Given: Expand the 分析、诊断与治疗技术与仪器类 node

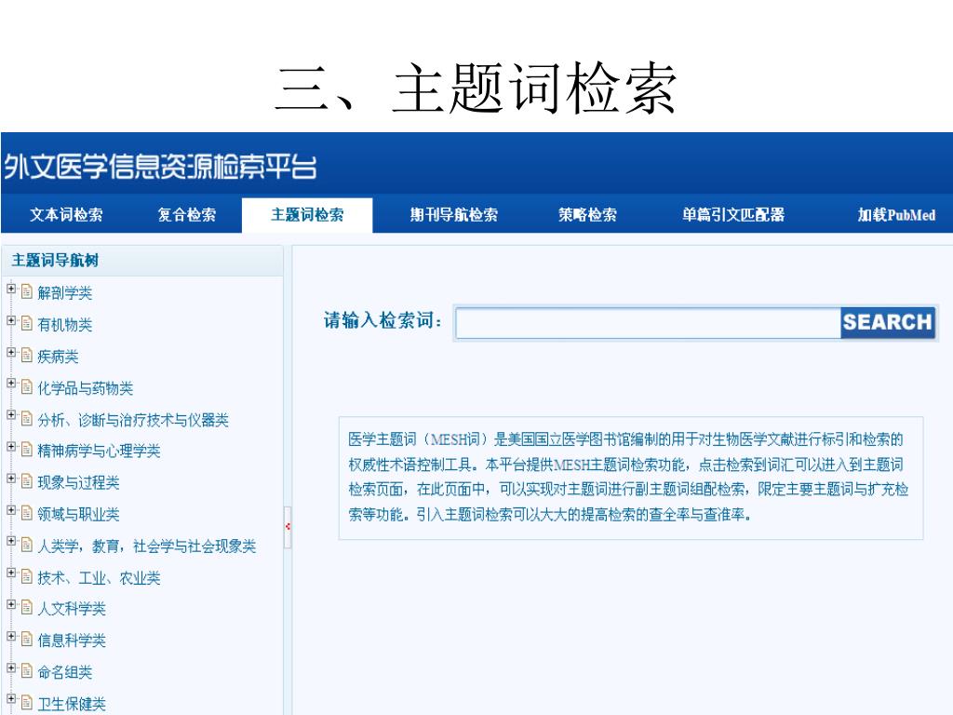Looking at the screenshot, I should click(11, 415).
